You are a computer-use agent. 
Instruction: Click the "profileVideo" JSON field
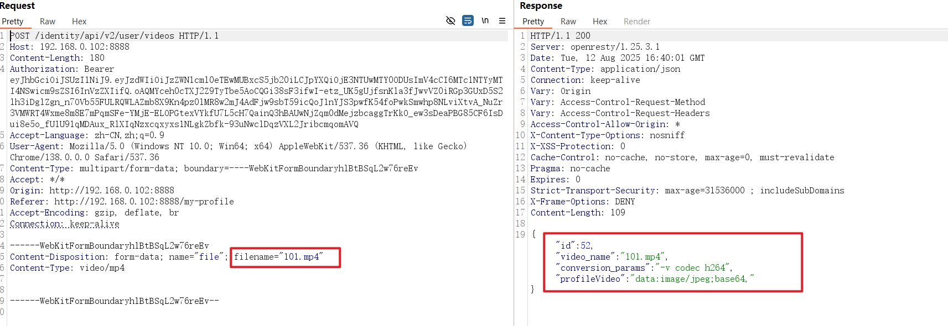click(655, 279)
